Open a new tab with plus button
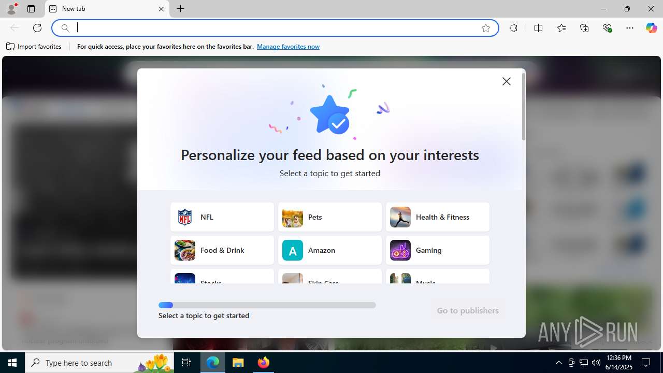This screenshot has width=663, height=373. pos(180,9)
